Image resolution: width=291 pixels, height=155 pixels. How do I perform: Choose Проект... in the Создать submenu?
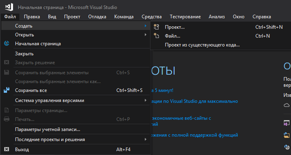coord(220,27)
